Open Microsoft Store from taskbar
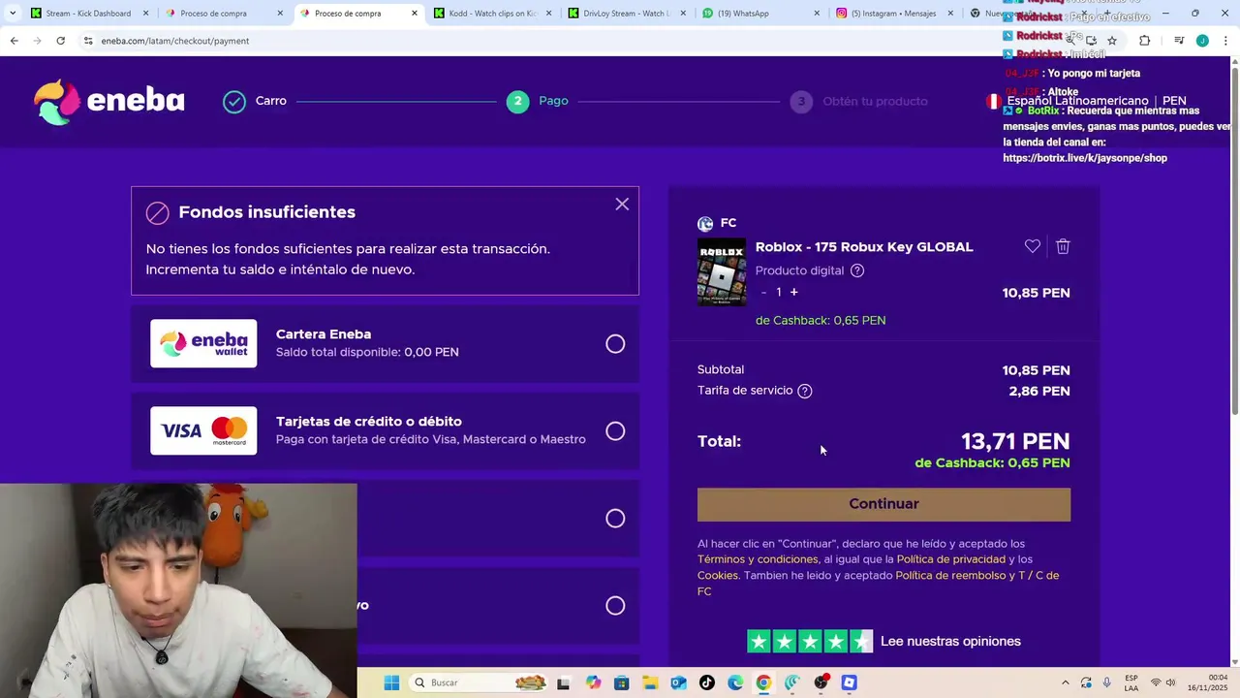The width and height of the screenshot is (1240, 698). (x=621, y=683)
